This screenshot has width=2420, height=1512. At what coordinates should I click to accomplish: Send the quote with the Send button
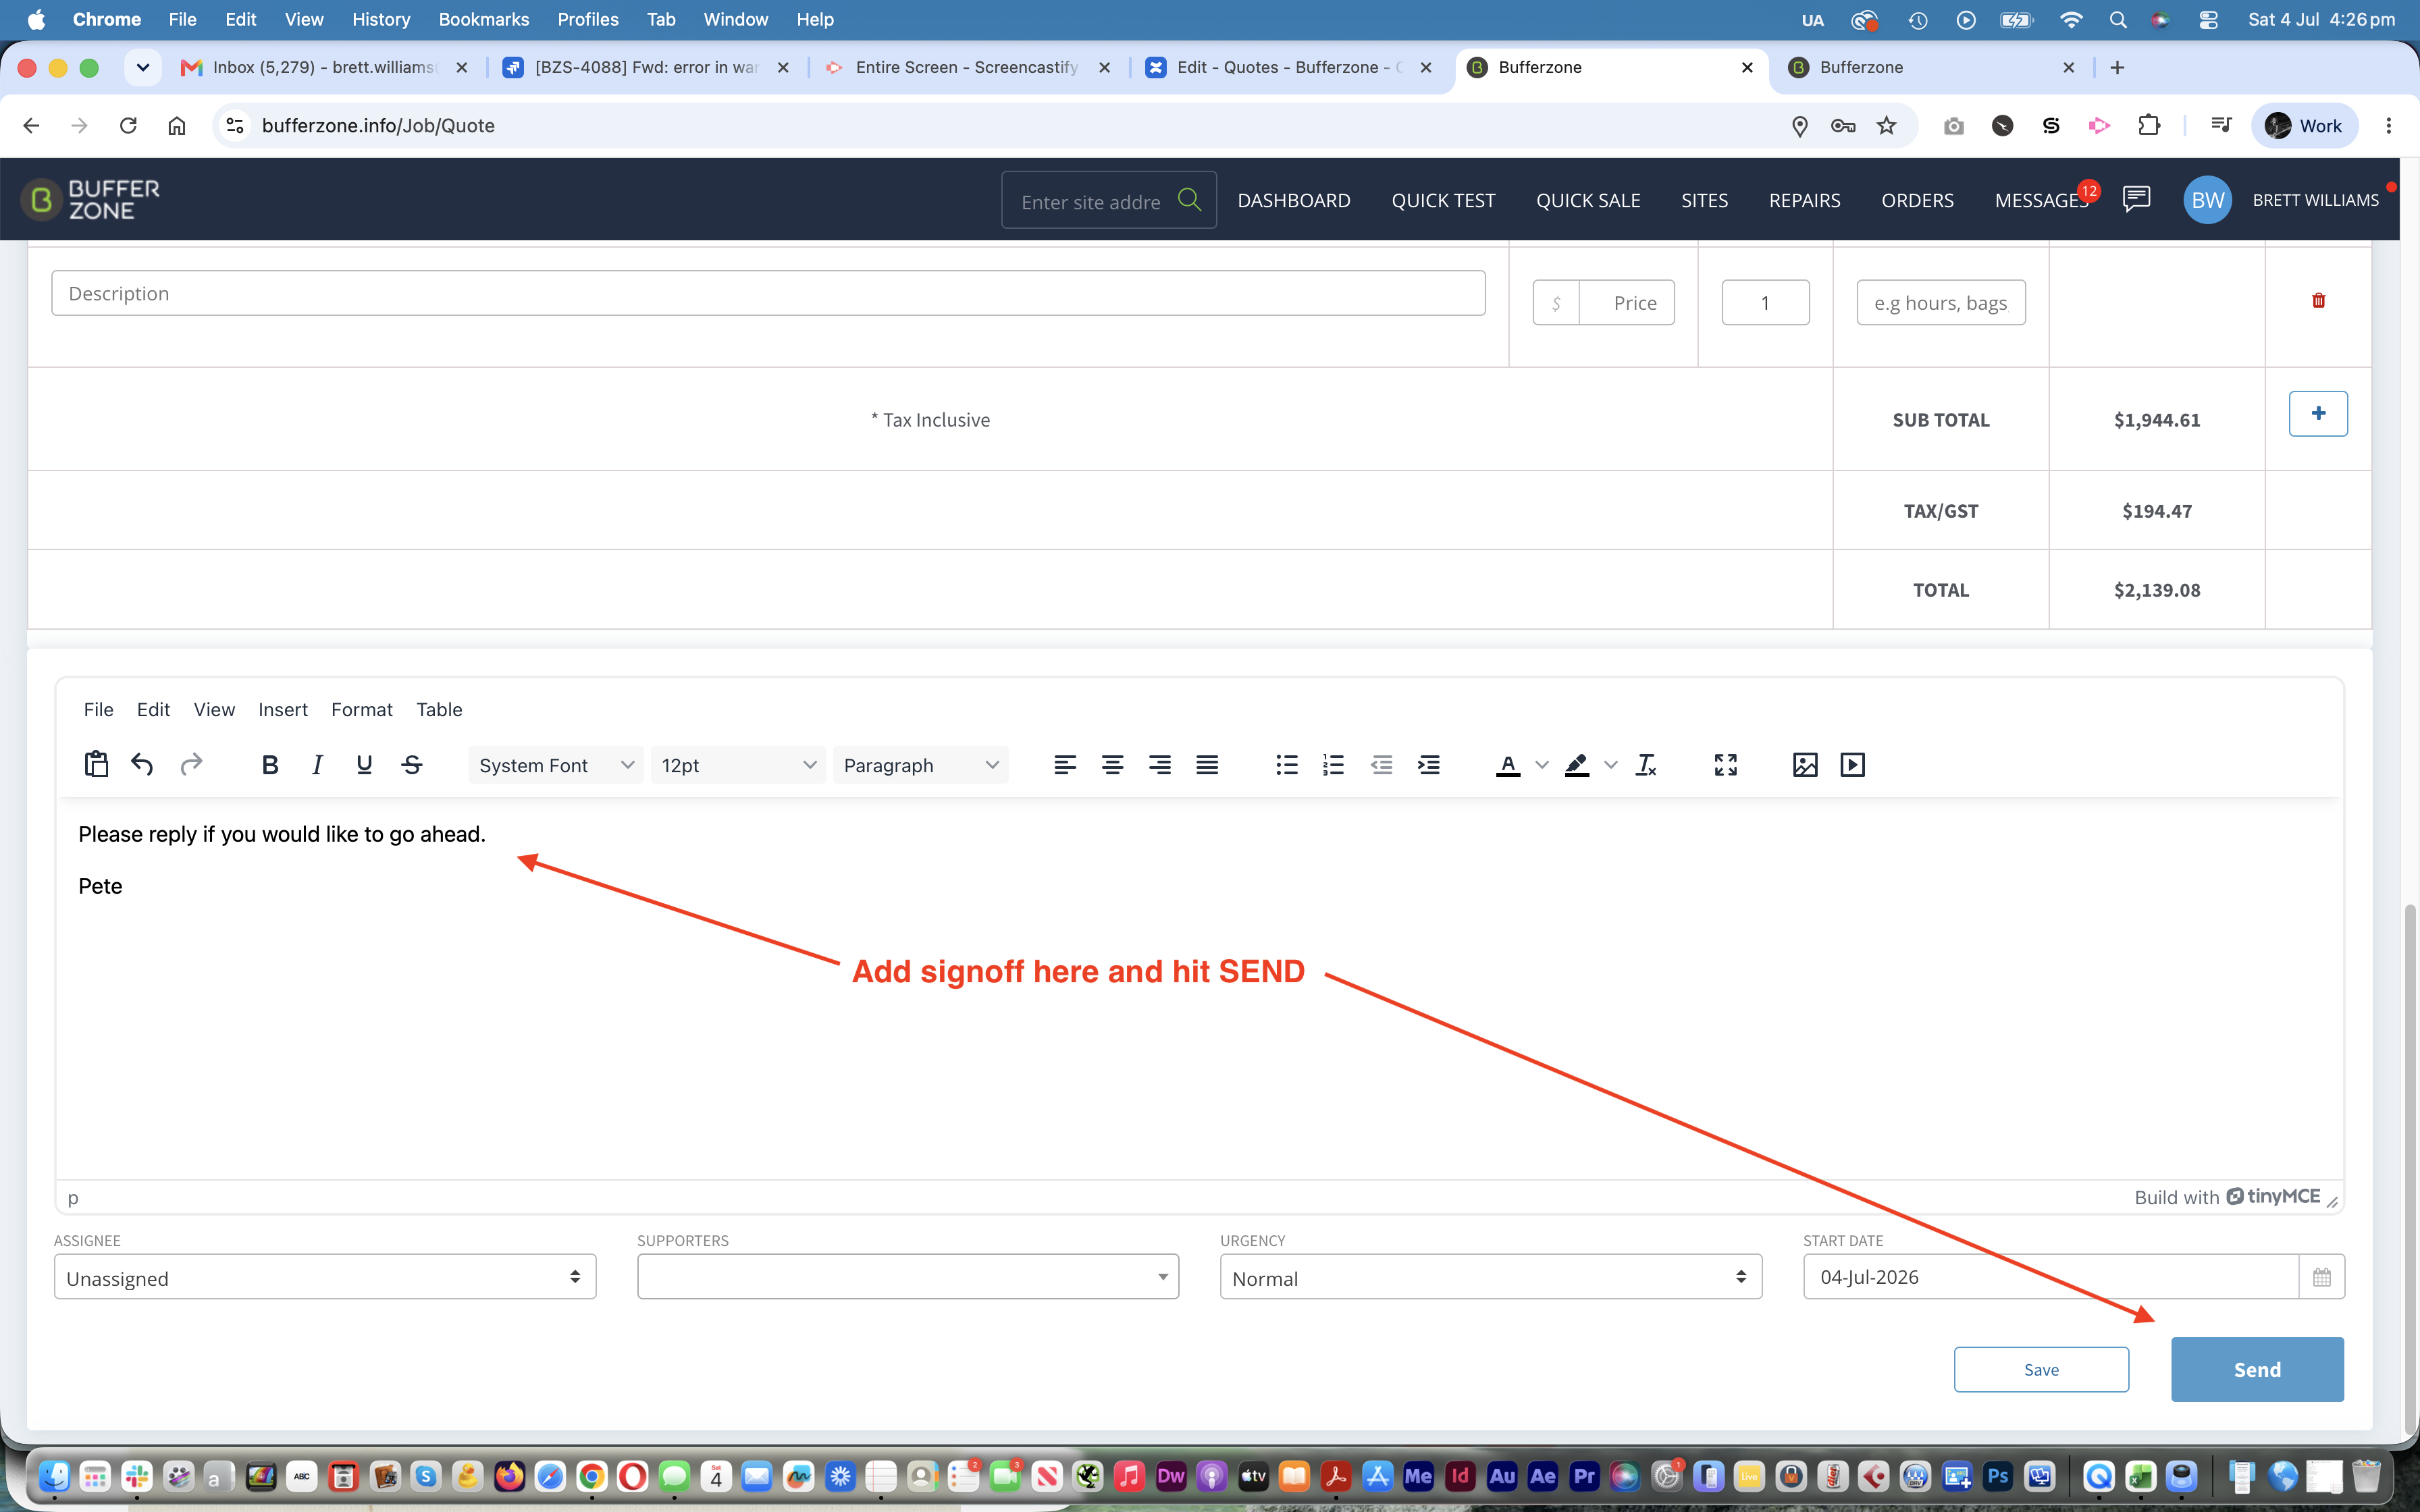pyautogui.click(x=2257, y=1369)
